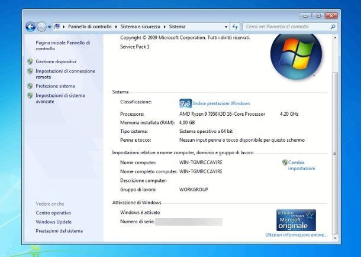The width and height of the screenshot is (361, 257).
Task: Expand arrow after 'Pannello di controllo' breadcrumb
Action: pos(116,27)
